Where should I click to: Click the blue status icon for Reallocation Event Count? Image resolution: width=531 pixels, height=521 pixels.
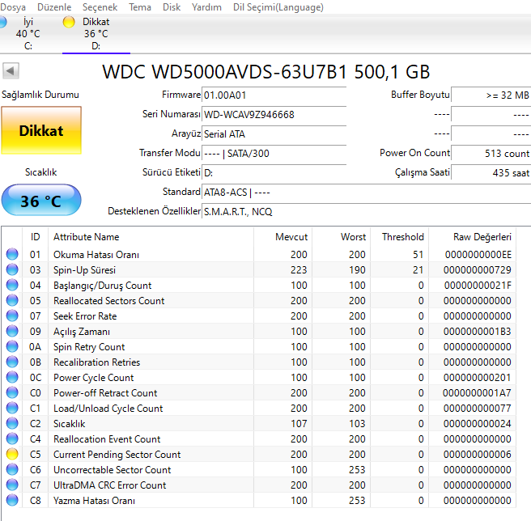pos(12,438)
